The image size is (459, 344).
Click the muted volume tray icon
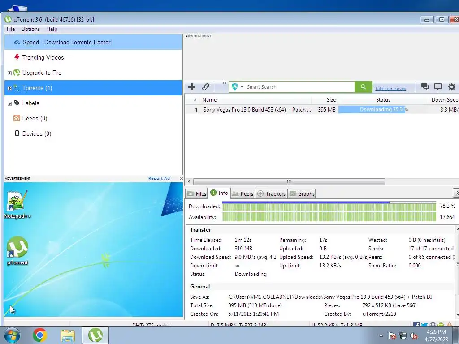(414, 335)
